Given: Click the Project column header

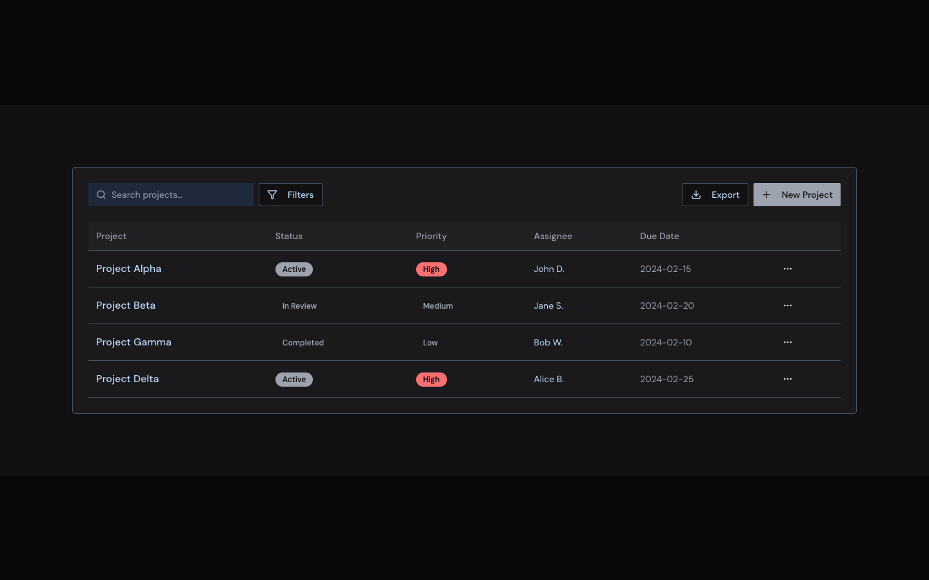Looking at the screenshot, I should coord(111,236).
